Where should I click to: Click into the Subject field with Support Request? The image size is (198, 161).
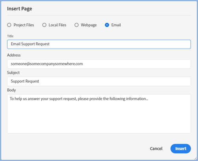tap(99, 81)
